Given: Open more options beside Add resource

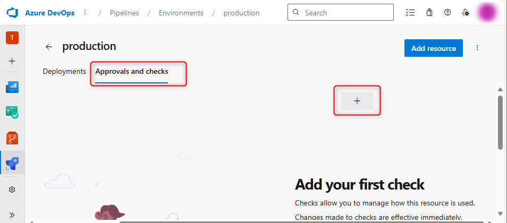Looking at the screenshot, I should pos(477,48).
